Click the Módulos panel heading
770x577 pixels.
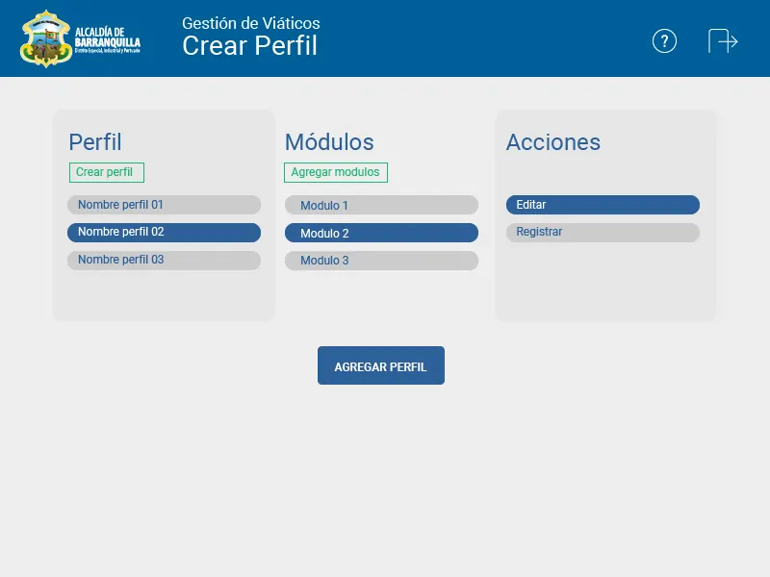329,142
